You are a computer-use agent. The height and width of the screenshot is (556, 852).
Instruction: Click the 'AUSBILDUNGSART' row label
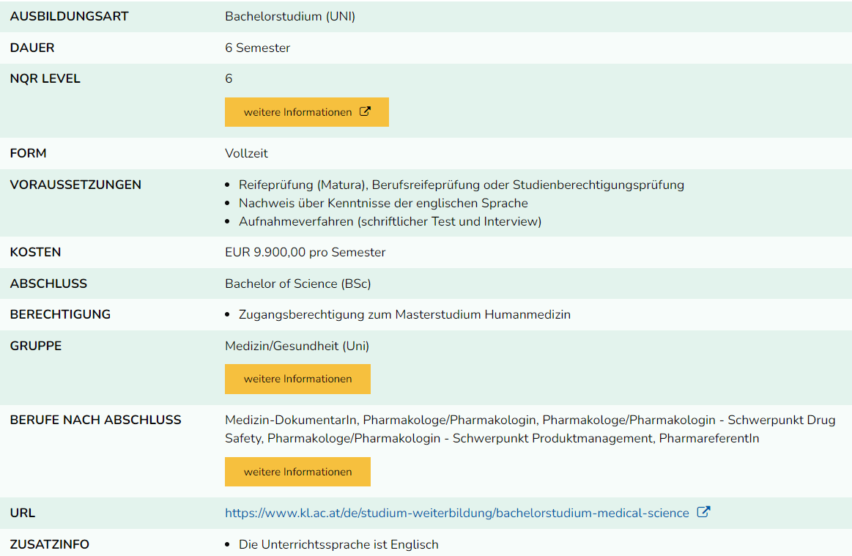click(69, 16)
